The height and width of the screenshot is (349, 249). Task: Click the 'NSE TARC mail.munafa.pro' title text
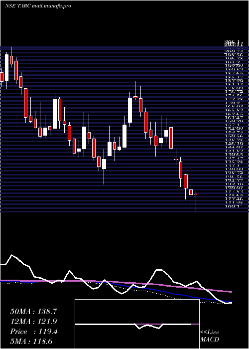(38, 6)
